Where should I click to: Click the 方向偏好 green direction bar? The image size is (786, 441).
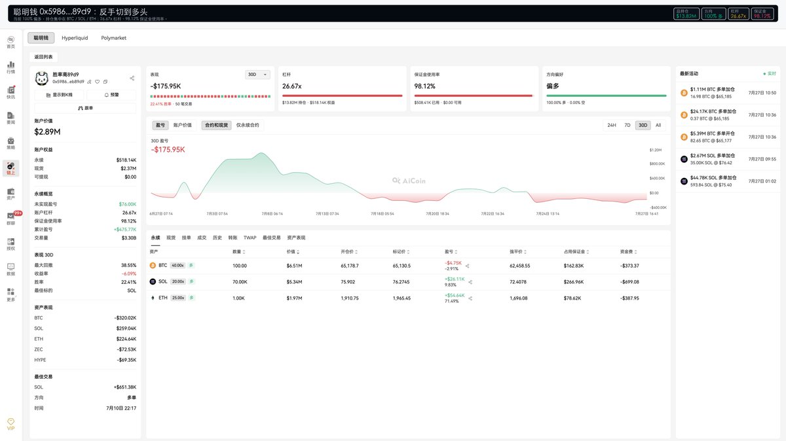606,96
